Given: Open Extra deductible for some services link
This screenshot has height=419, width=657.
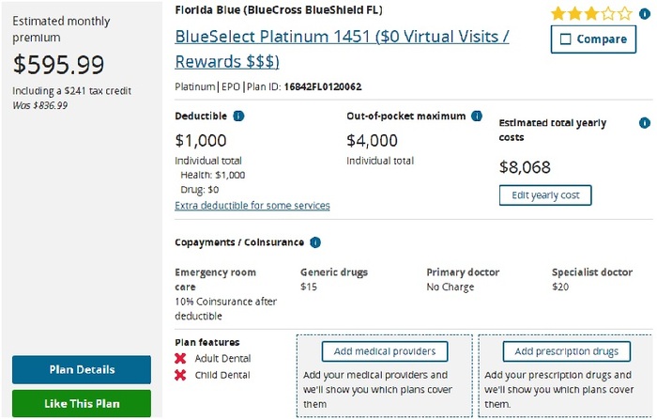Looking at the screenshot, I should pos(252,206).
